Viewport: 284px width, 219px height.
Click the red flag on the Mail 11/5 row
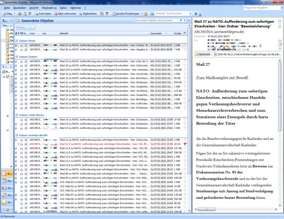[185, 144]
